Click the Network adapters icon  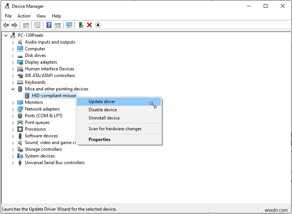point(20,109)
